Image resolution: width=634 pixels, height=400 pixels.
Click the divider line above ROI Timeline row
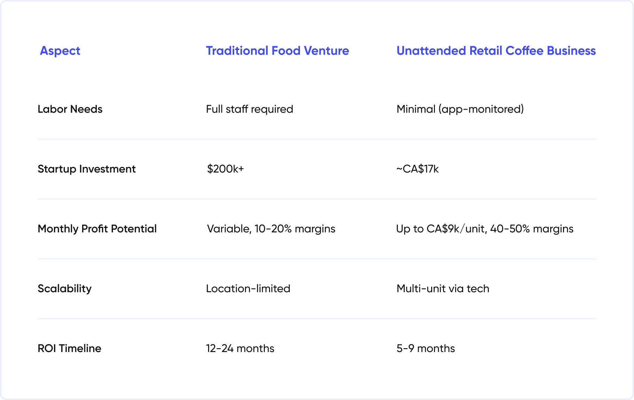click(317, 319)
